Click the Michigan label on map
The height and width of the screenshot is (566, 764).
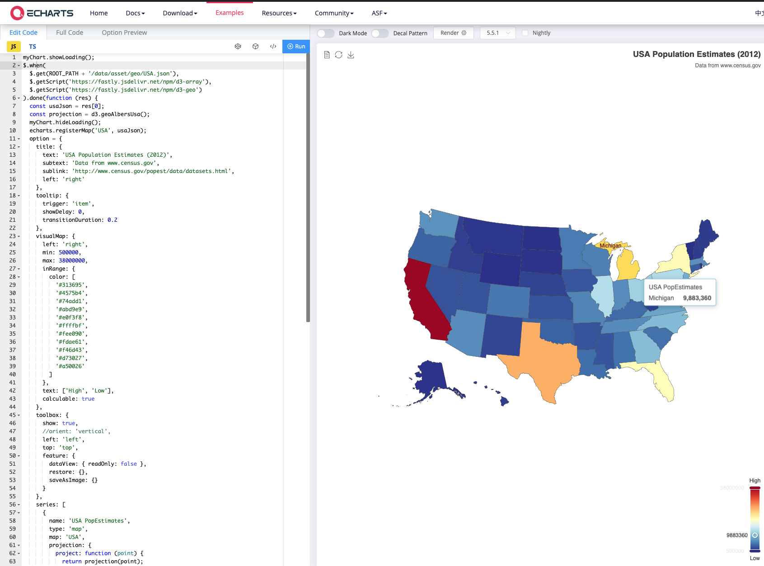point(610,246)
